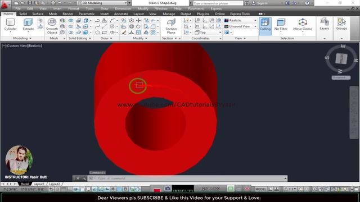This screenshot has width=360, height=202.
Task: Open the Layers panel button
Action: (x=324, y=24)
